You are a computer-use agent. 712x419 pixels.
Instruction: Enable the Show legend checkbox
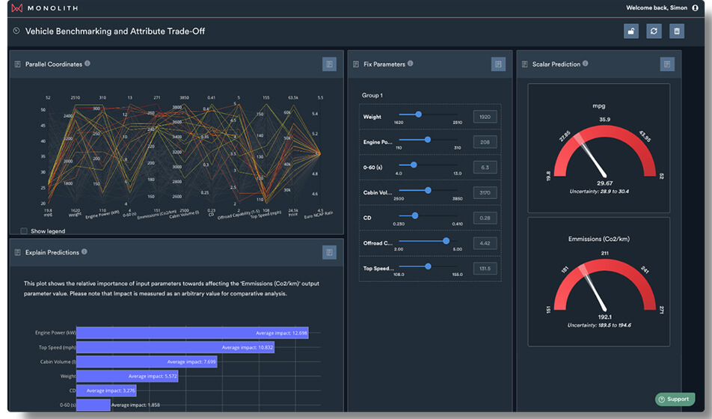pyautogui.click(x=24, y=231)
